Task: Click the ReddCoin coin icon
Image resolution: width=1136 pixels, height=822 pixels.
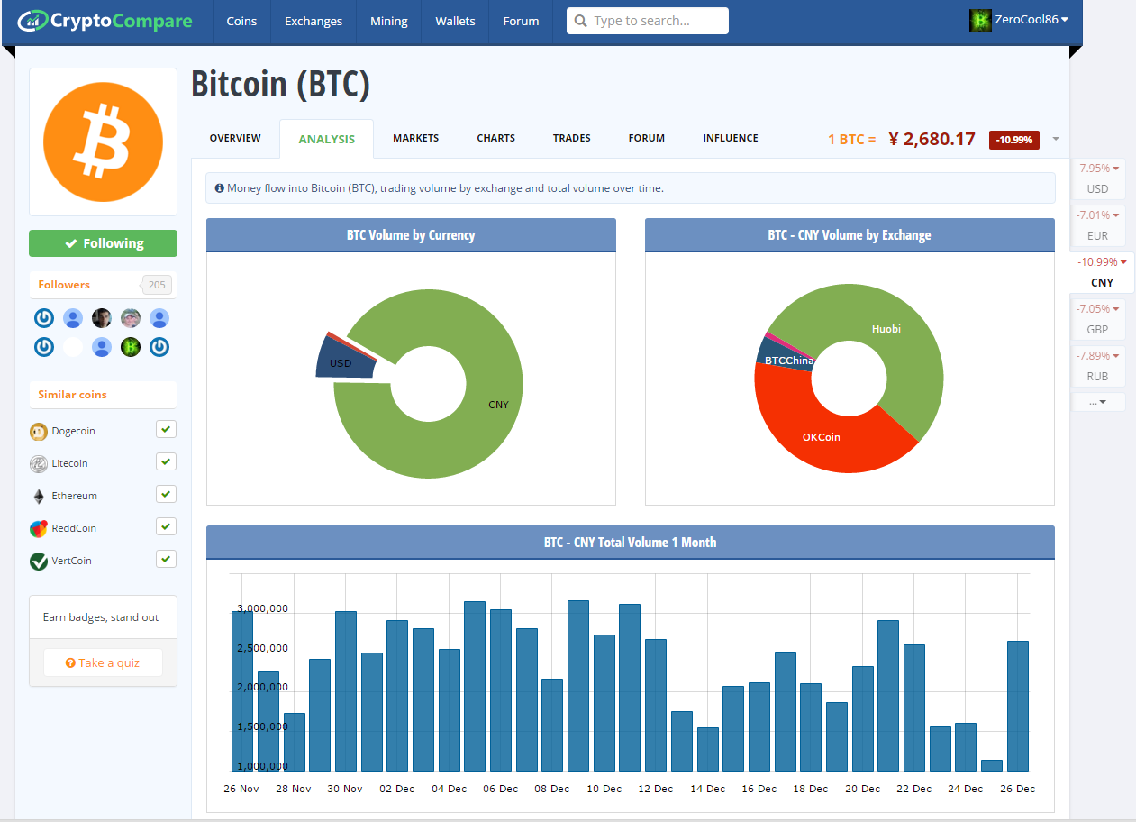Action: [38, 529]
